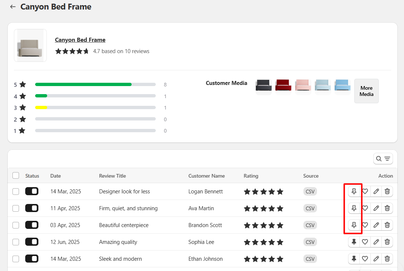Unpin Ethan Johnson's review
Screen dimensions: 404x271
tap(354, 259)
